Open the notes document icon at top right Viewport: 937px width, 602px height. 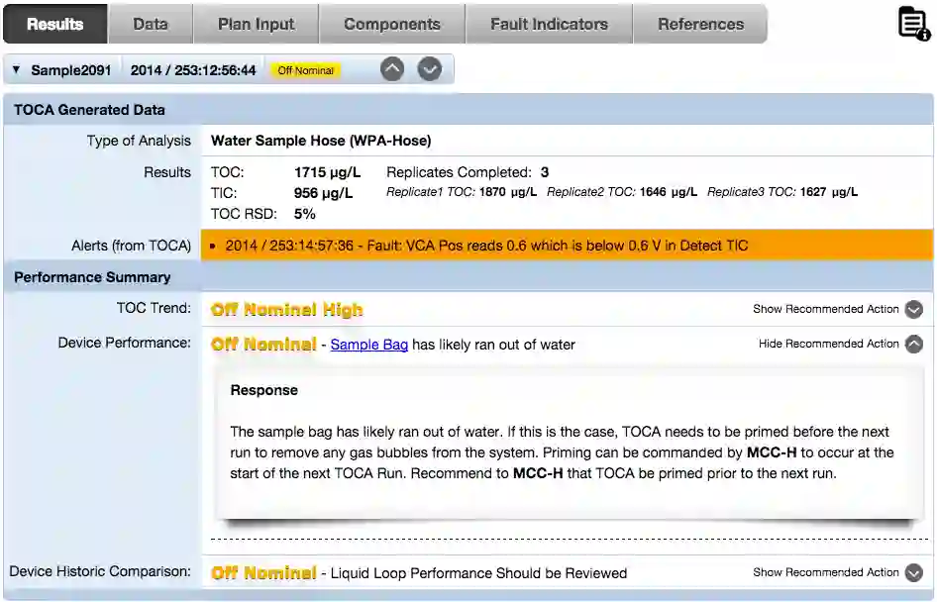coord(914,24)
